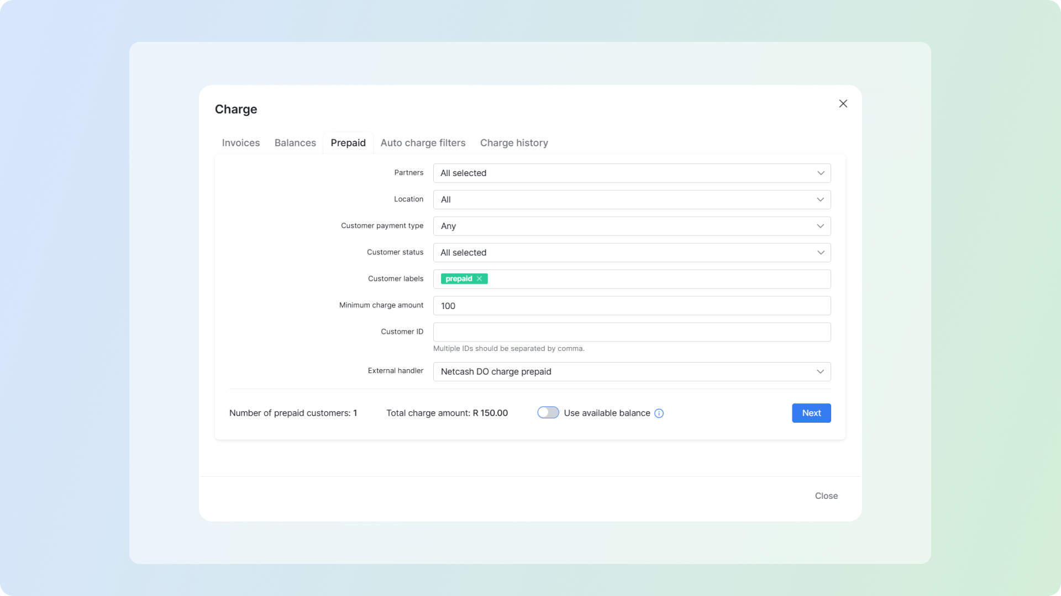Focus the Customer ID input field
The height and width of the screenshot is (596, 1061).
631,332
